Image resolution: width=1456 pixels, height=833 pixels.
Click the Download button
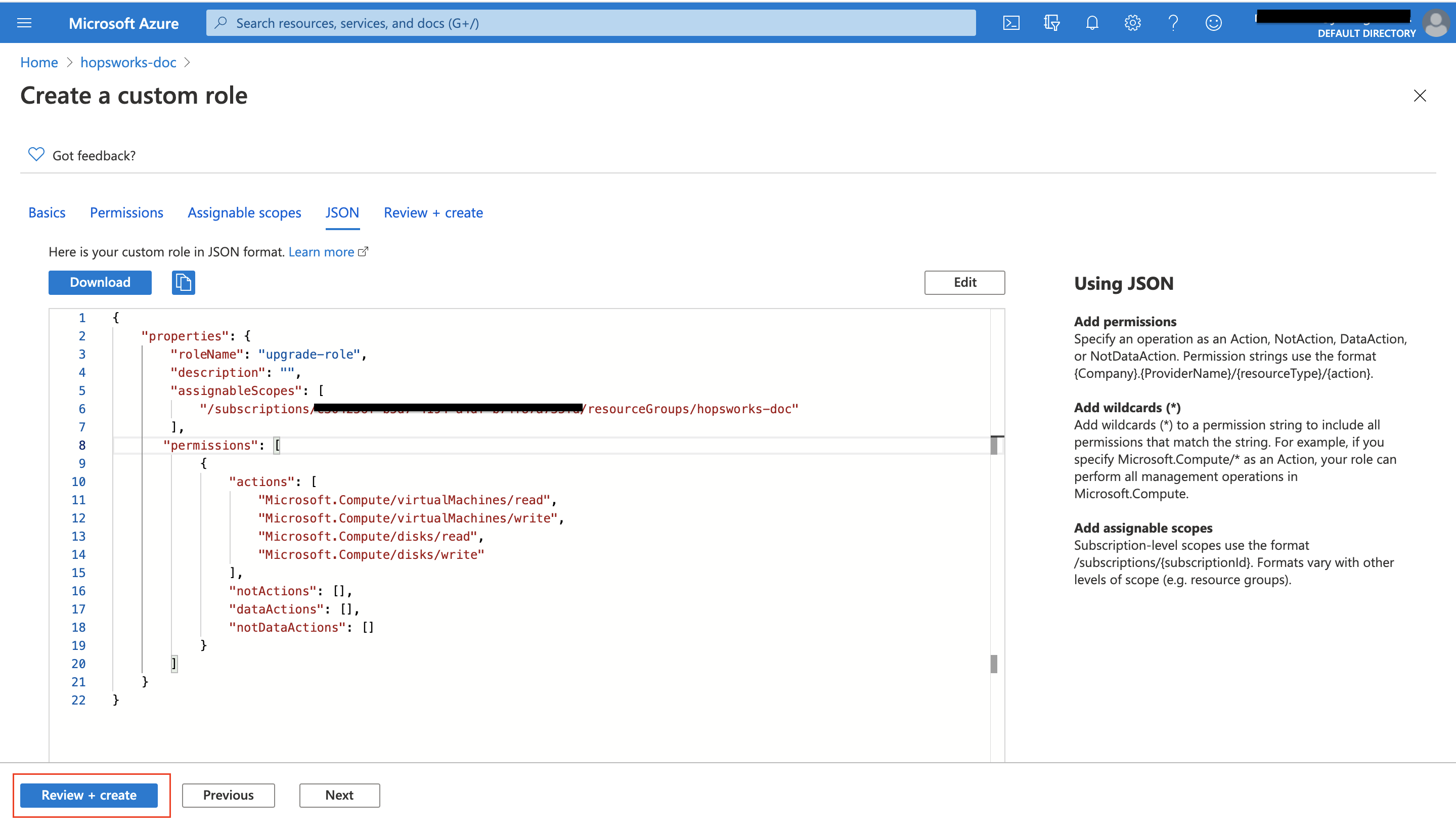point(100,283)
